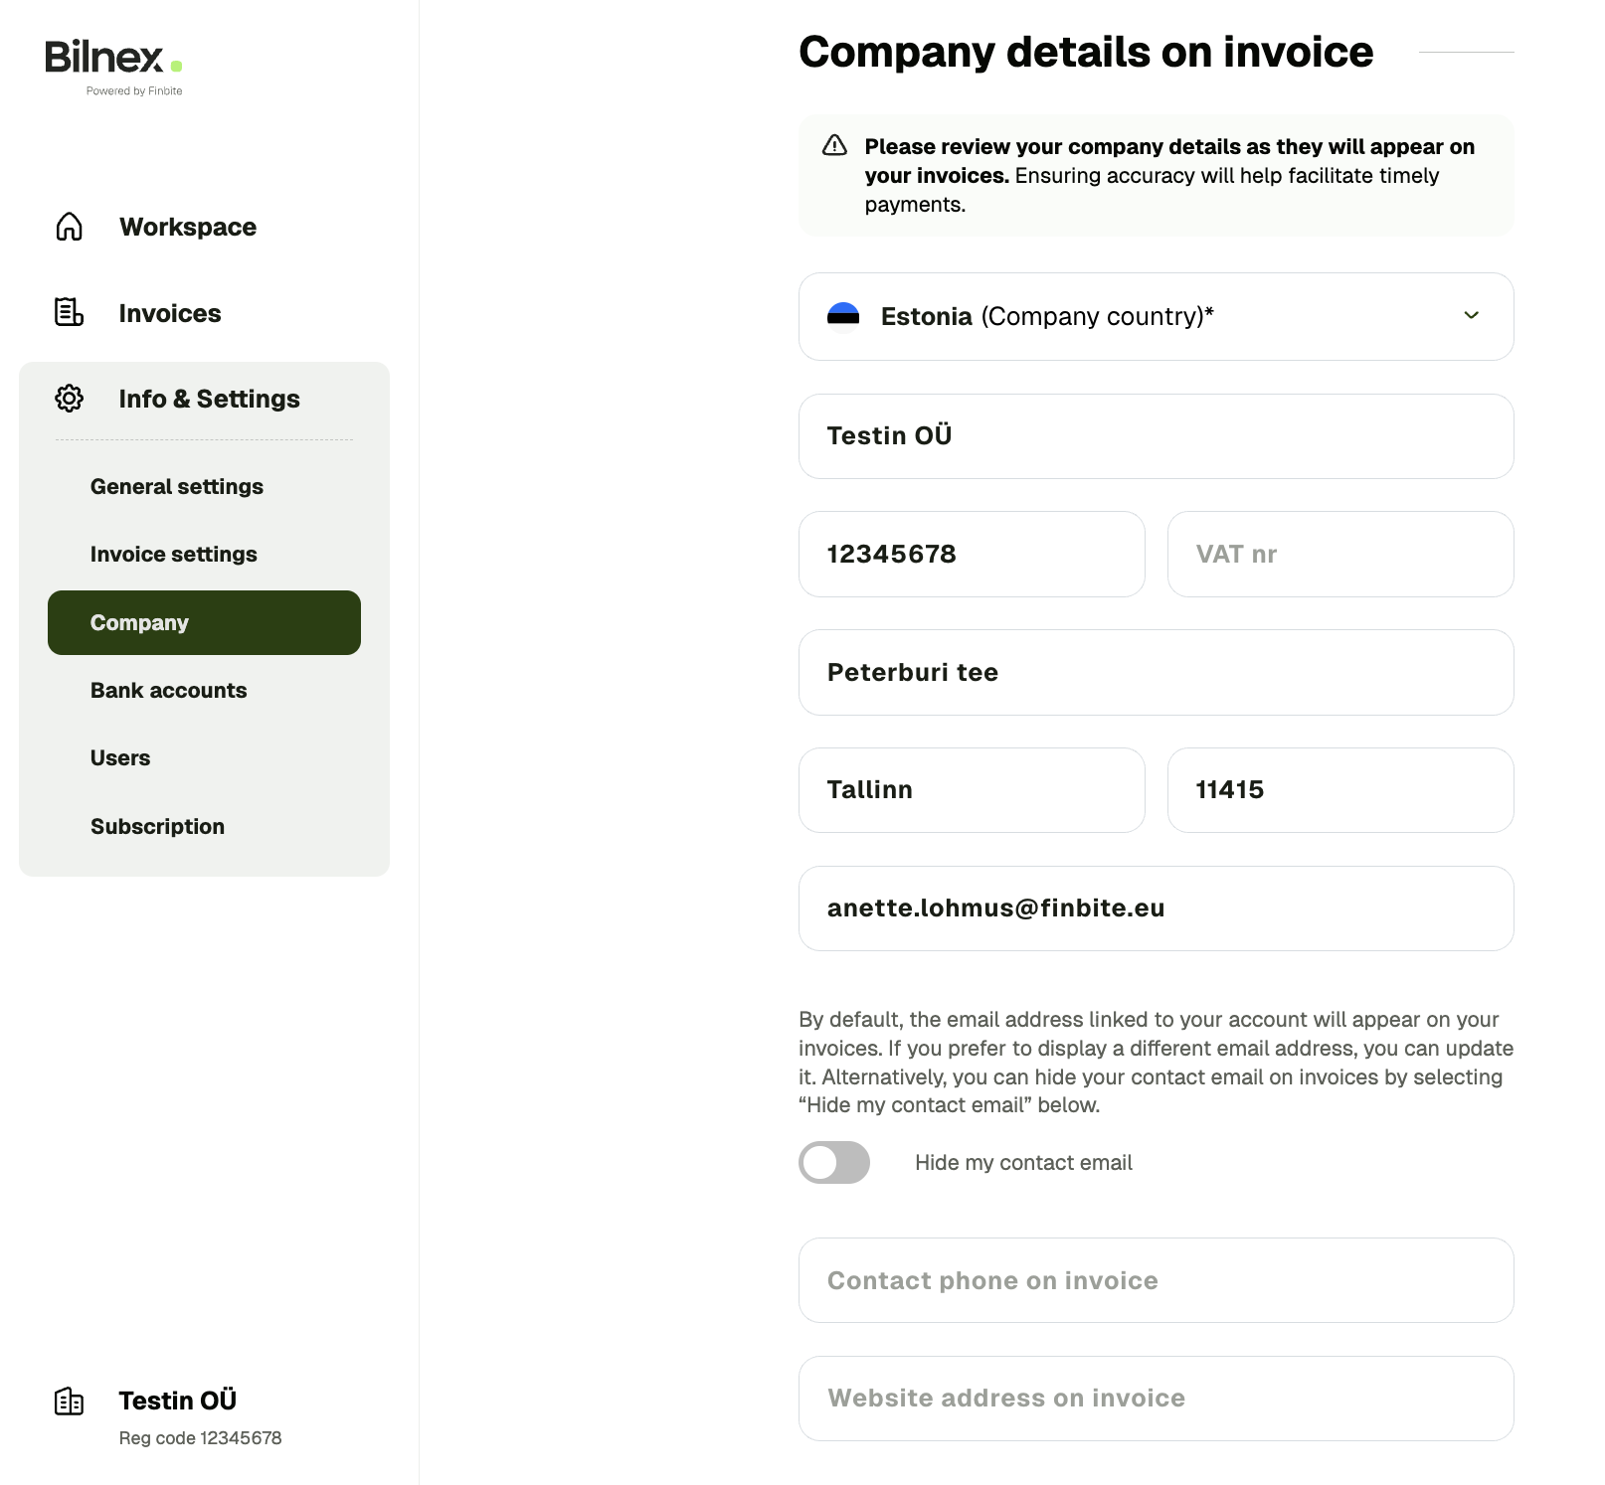The height and width of the screenshot is (1485, 1605).
Task: Select the Company menu item
Action: pyautogui.click(x=204, y=623)
